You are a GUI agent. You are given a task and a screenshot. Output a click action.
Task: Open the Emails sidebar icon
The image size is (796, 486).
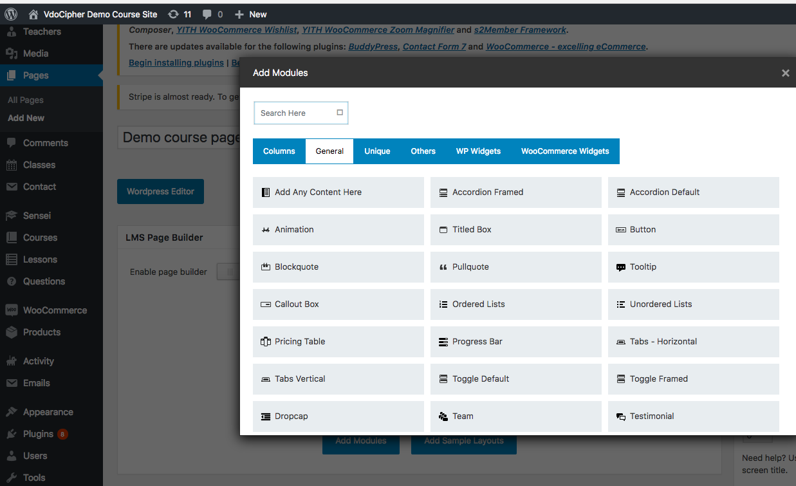click(12, 383)
